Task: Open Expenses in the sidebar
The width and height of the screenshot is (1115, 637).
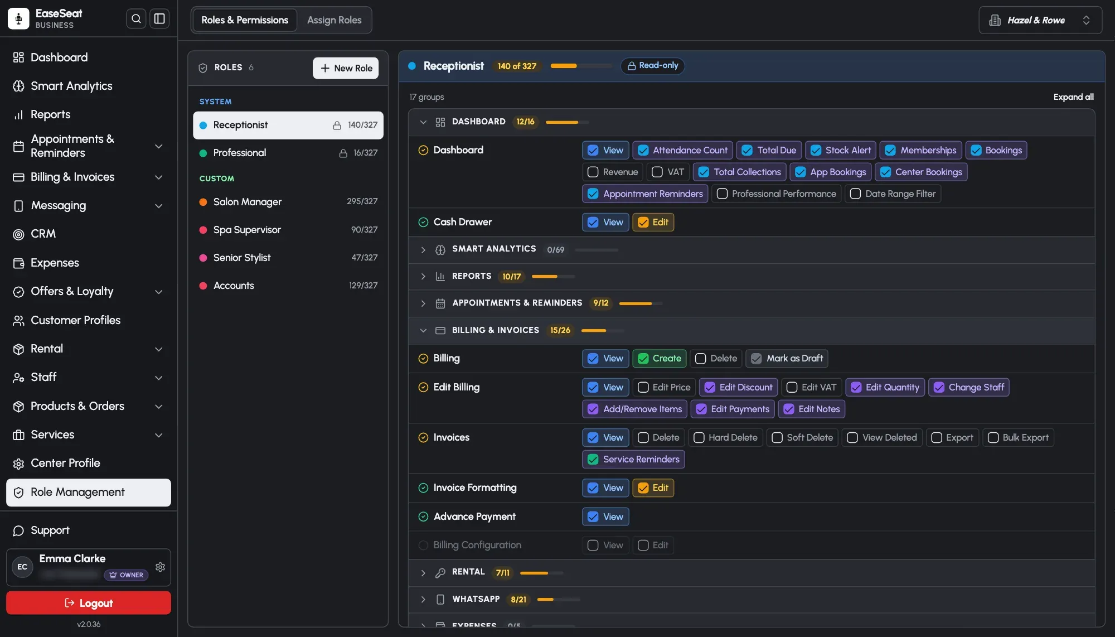Action: pos(89,263)
